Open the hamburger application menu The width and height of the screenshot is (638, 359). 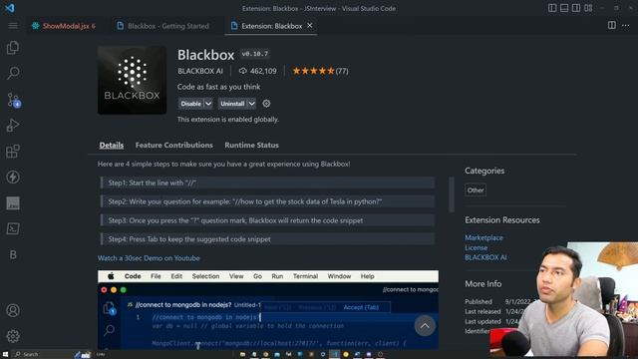[13, 26]
